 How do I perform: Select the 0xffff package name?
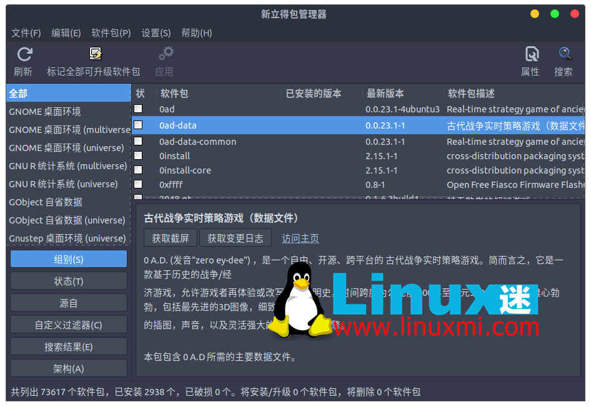click(x=171, y=185)
